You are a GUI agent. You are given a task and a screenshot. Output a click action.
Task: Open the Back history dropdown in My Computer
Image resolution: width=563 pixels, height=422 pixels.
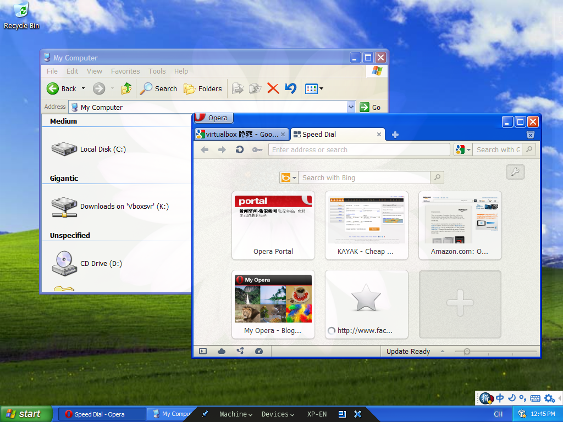84,88
